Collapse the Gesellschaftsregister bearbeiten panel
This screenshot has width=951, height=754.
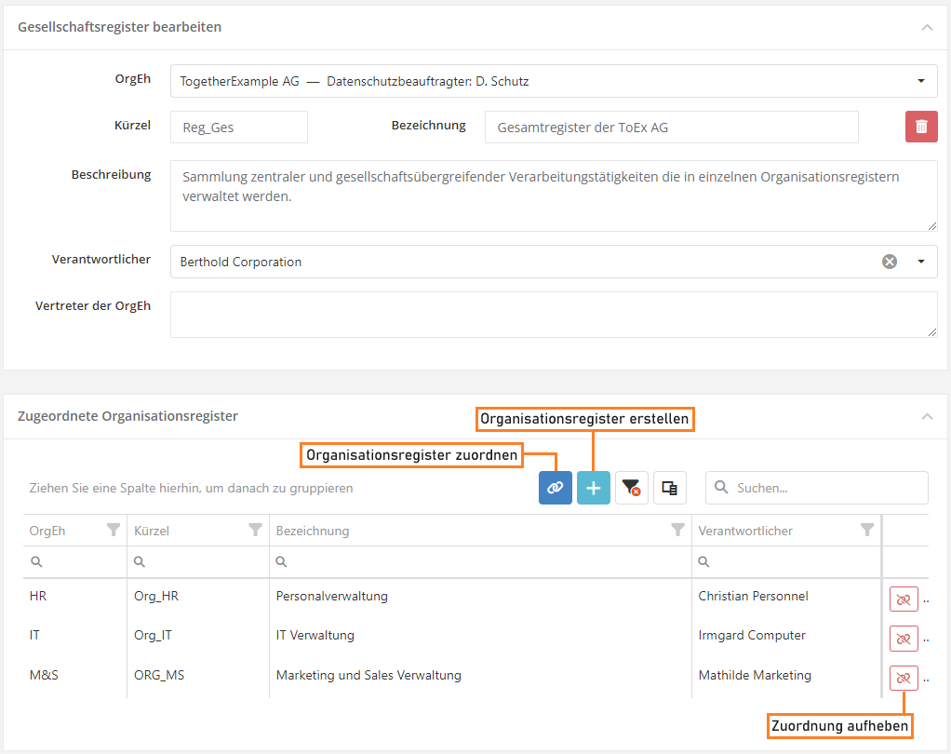point(927,28)
